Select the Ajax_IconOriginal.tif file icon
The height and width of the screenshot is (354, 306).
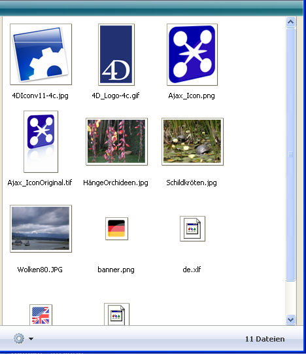tap(41, 141)
